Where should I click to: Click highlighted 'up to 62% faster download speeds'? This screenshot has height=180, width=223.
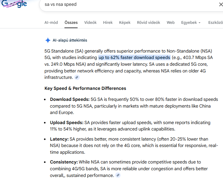134,57
